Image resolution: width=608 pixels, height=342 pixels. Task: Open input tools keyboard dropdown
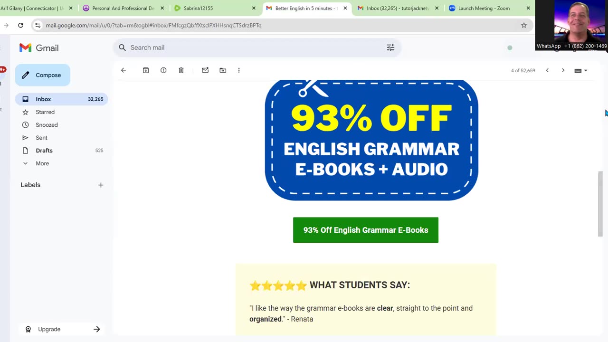(581, 70)
